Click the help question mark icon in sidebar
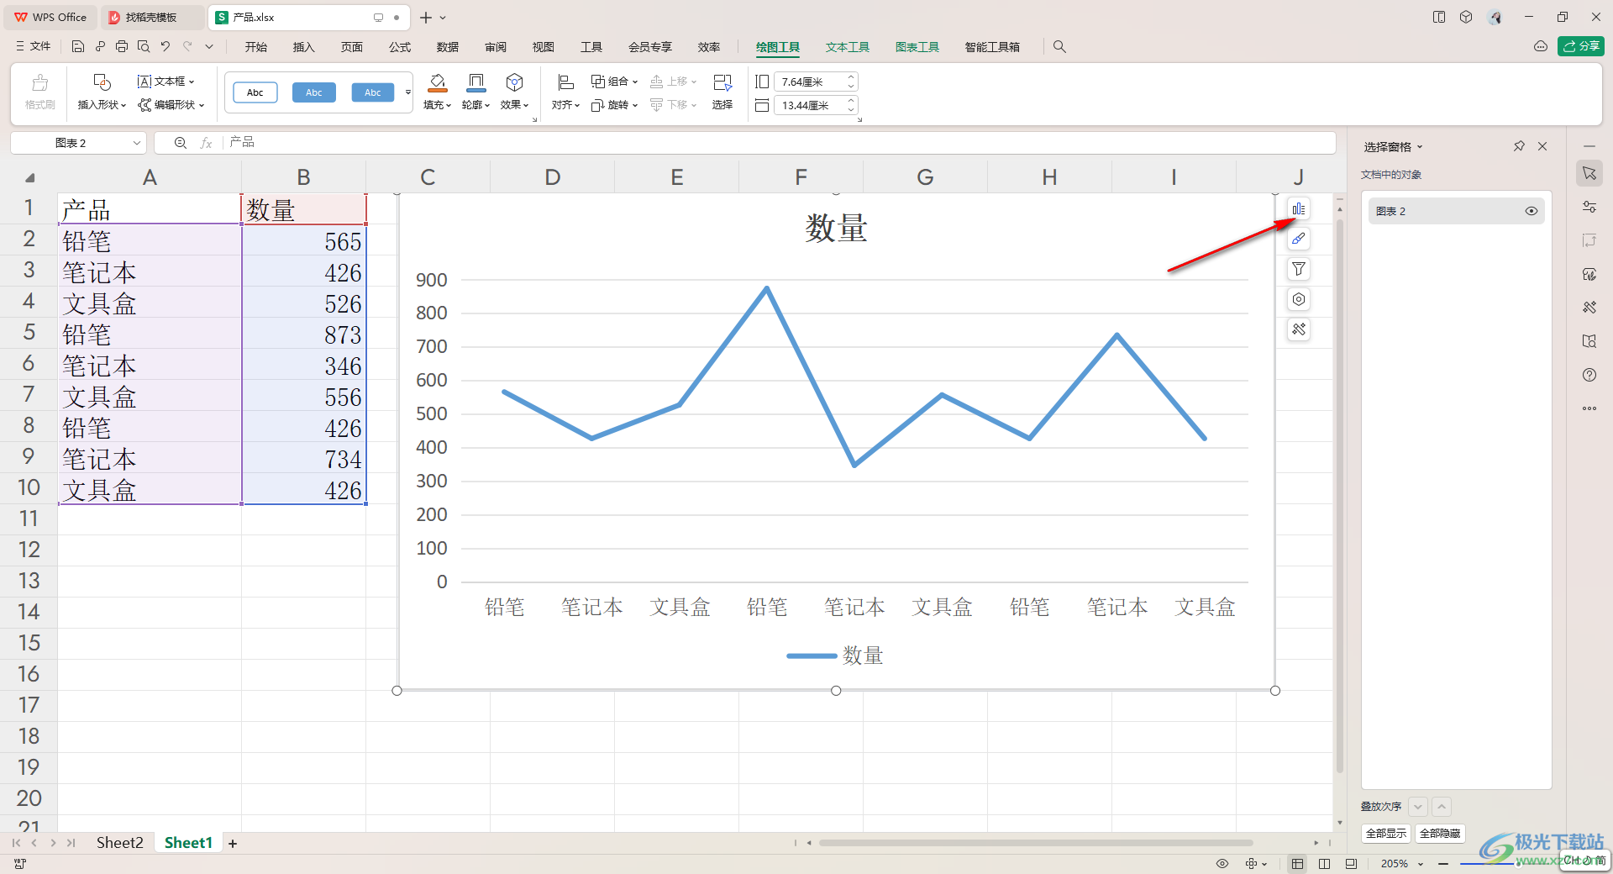This screenshot has height=874, width=1613. [1589, 375]
